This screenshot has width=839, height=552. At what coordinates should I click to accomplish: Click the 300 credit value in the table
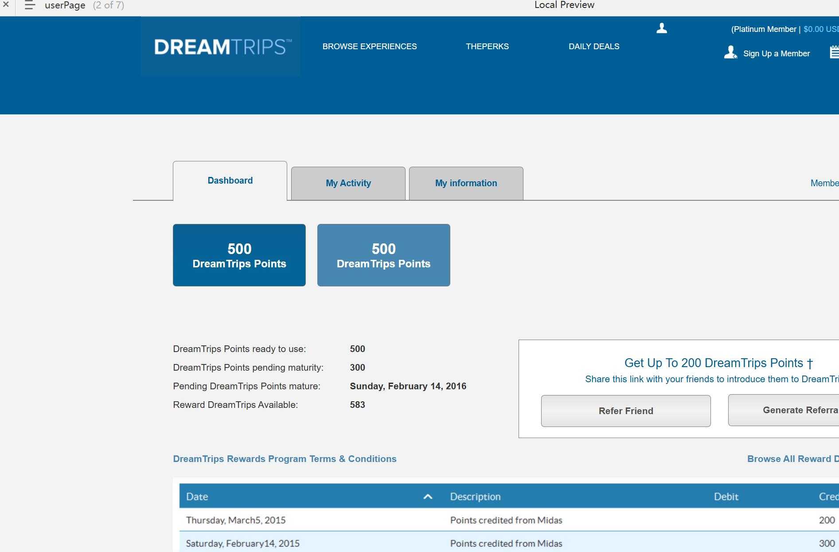(x=827, y=544)
